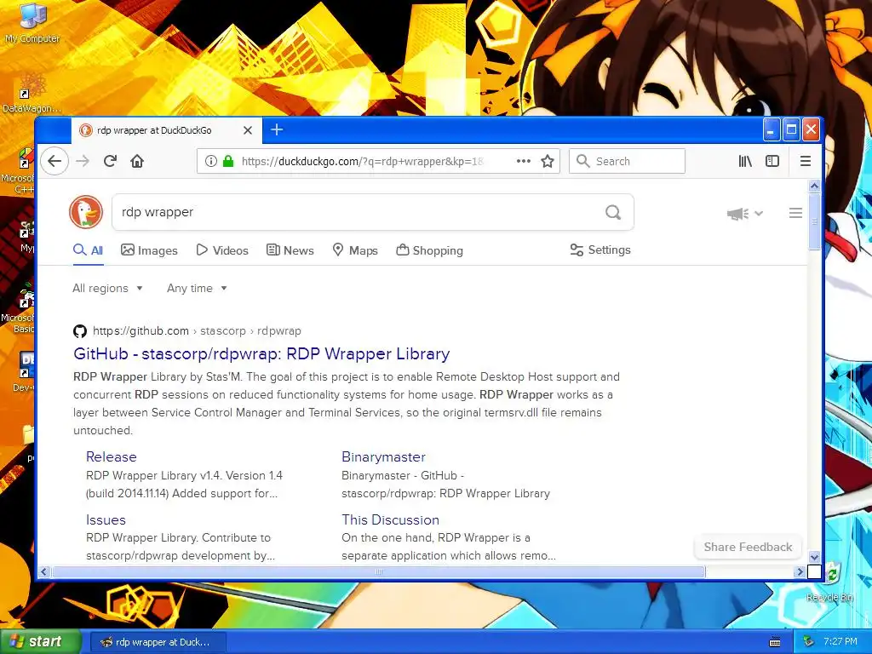Click the keyboard icon in the taskbar tray
This screenshot has width=872, height=654.
pyautogui.click(x=775, y=642)
